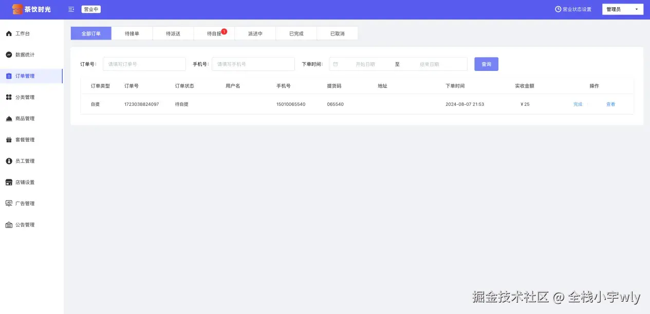Open the 结束日期 date picker
This screenshot has width=650, height=314.
430,64
